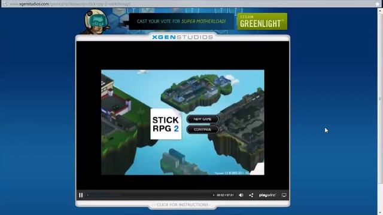The width and height of the screenshot is (383, 215).
Task: Click the goggled pilot mascot icon
Action: (x=96, y=21)
